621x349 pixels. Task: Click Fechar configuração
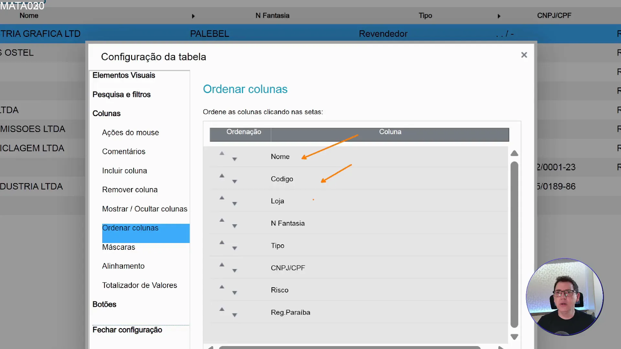point(127,330)
